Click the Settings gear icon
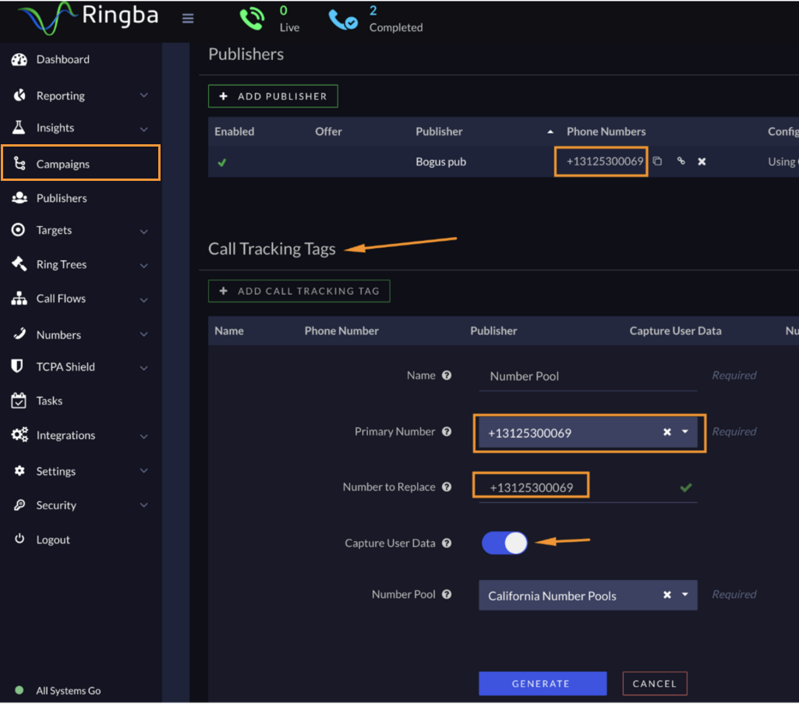This screenshot has height=704, width=799. [19, 471]
